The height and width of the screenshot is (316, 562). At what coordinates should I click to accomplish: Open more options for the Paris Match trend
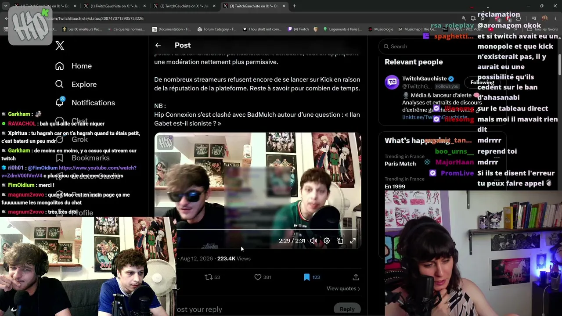click(x=497, y=157)
